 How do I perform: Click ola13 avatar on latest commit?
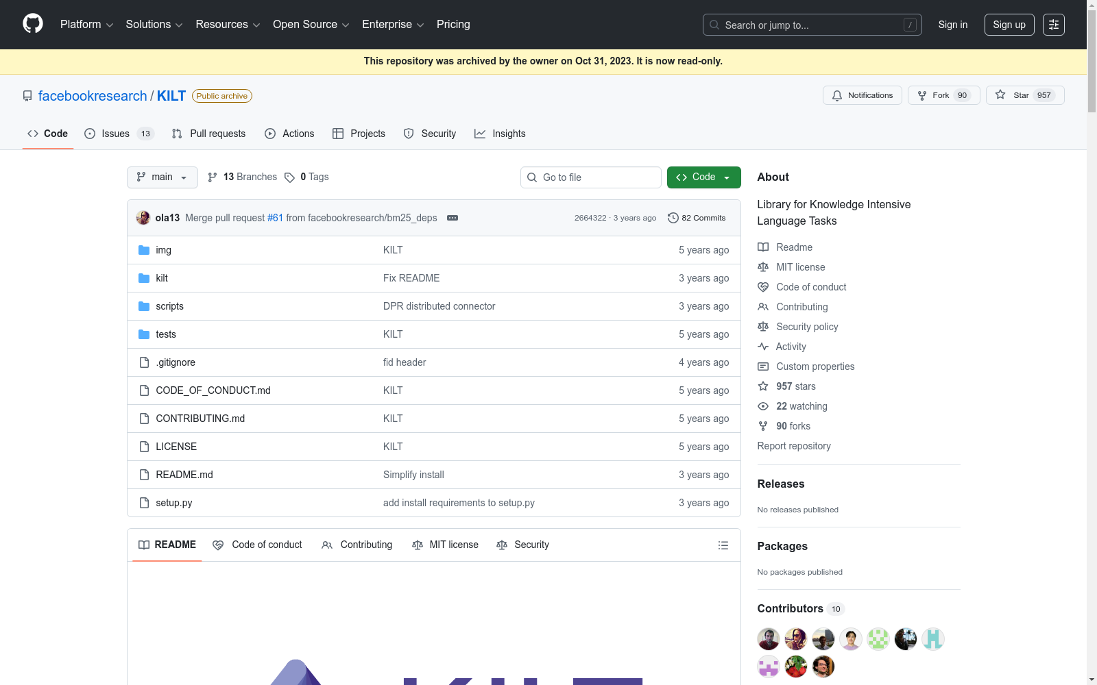pyautogui.click(x=143, y=218)
